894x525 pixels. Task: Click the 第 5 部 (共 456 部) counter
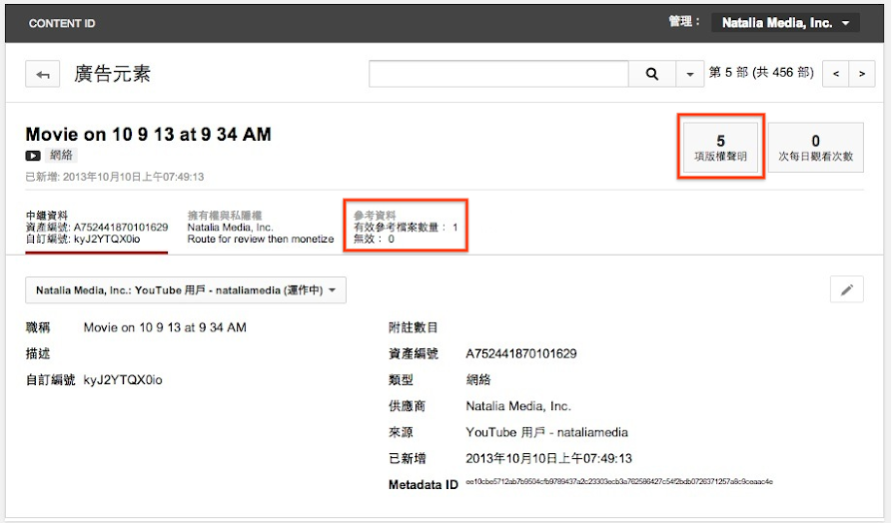pos(763,74)
